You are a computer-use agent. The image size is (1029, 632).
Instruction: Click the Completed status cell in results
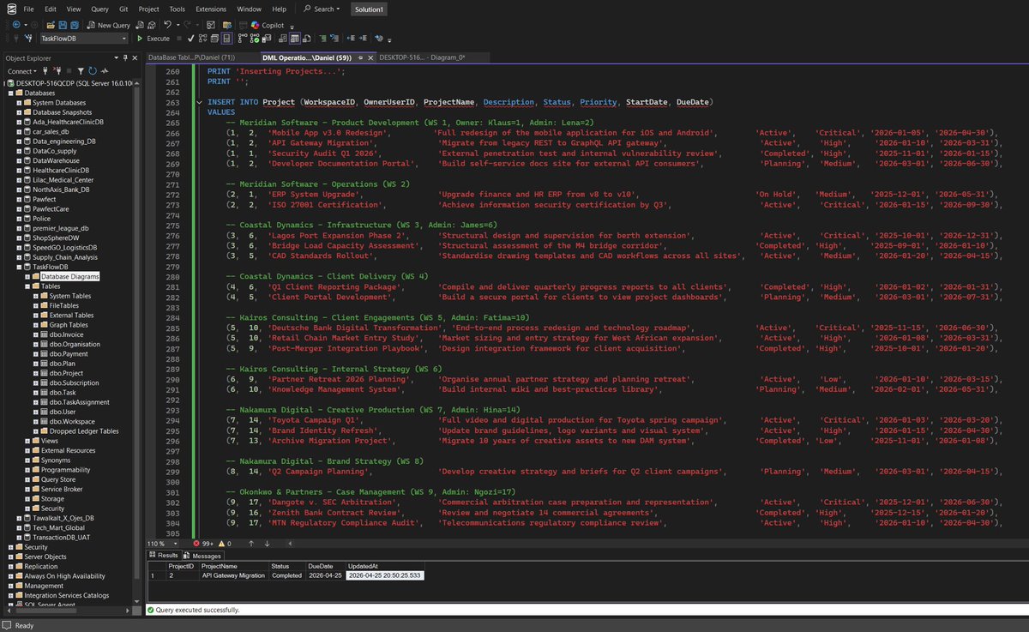[286, 576]
